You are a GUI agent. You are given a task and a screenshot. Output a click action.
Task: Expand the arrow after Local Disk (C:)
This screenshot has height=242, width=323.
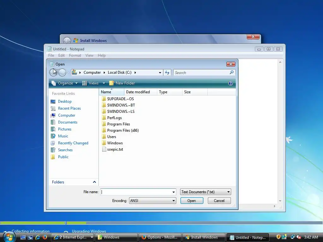coord(135,73)
